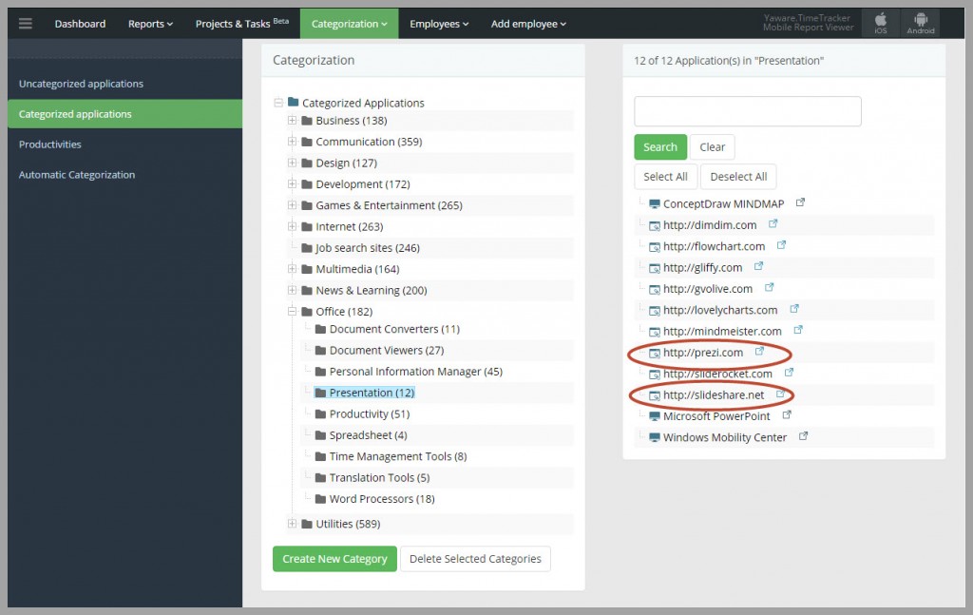Open the Android app icon
Image resolution: width=973 pixels, height=615 pixels.
(920, 24)
